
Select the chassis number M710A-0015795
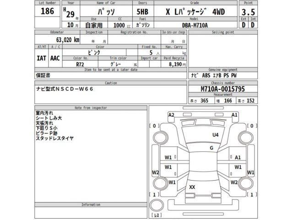point(223,89)
